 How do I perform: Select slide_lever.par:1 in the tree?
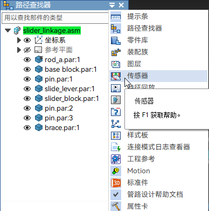coord(69,89)
